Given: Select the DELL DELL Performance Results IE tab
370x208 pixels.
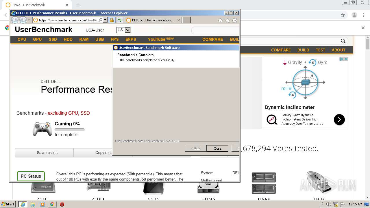Looking at the screenshot, I should click(153, 20).
